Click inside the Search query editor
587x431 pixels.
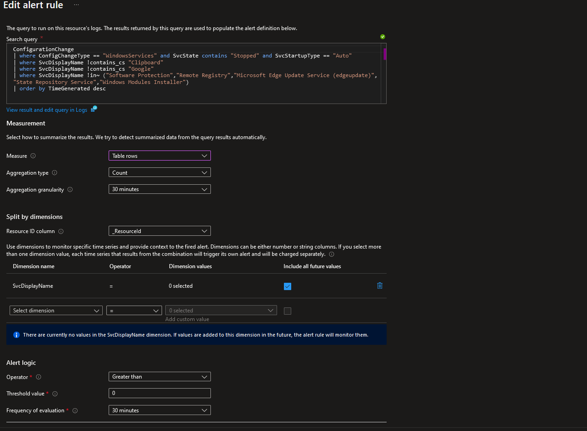click(x=196, y=74)
